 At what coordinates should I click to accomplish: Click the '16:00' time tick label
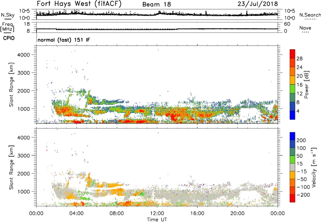click(197, 214)
